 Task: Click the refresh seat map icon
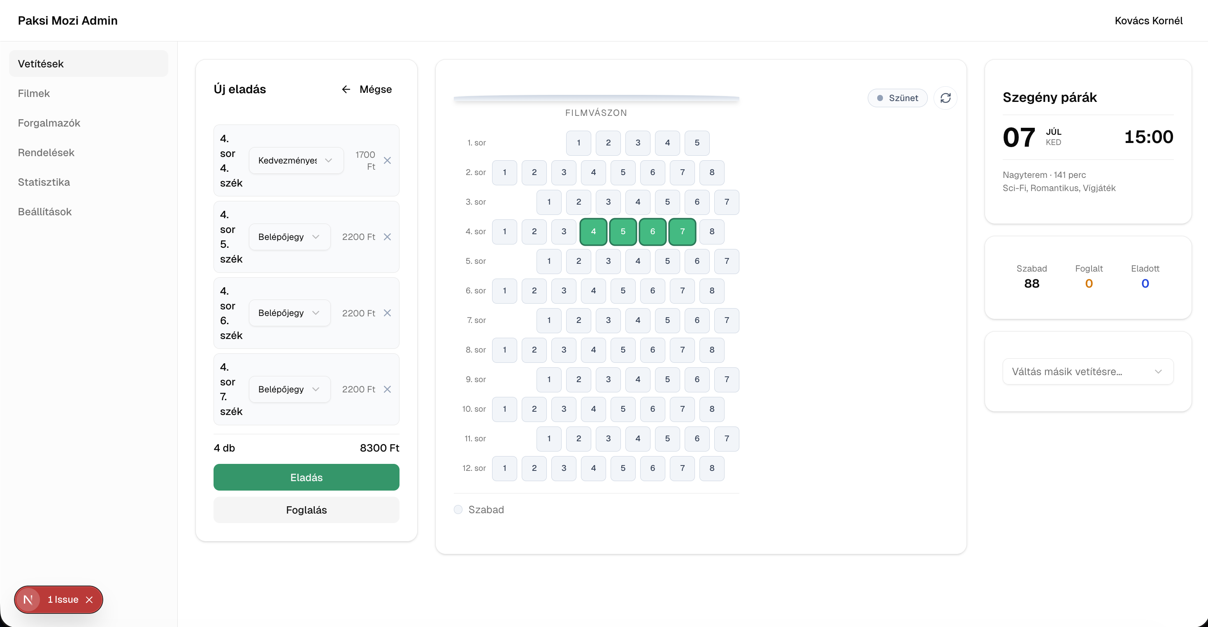[x=945, y=98]
